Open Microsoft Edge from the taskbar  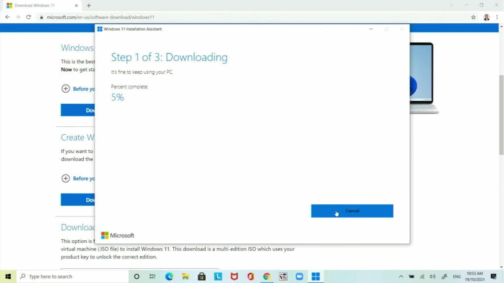[169, 276]
